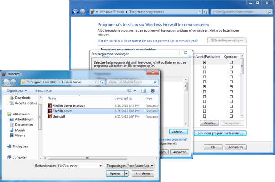Click the Bestandsnaam input field
The image size is (275, 182).
pos(78,166)
